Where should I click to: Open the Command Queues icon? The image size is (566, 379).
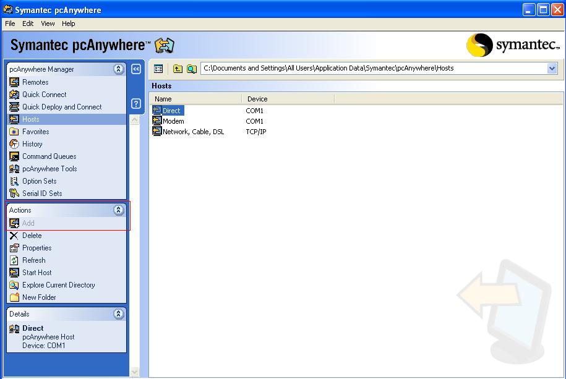(x=14, y=156)
